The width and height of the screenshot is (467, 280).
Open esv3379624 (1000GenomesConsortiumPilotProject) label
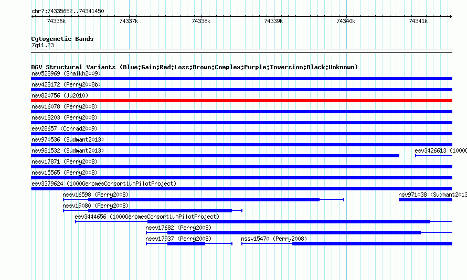[104, 184]
